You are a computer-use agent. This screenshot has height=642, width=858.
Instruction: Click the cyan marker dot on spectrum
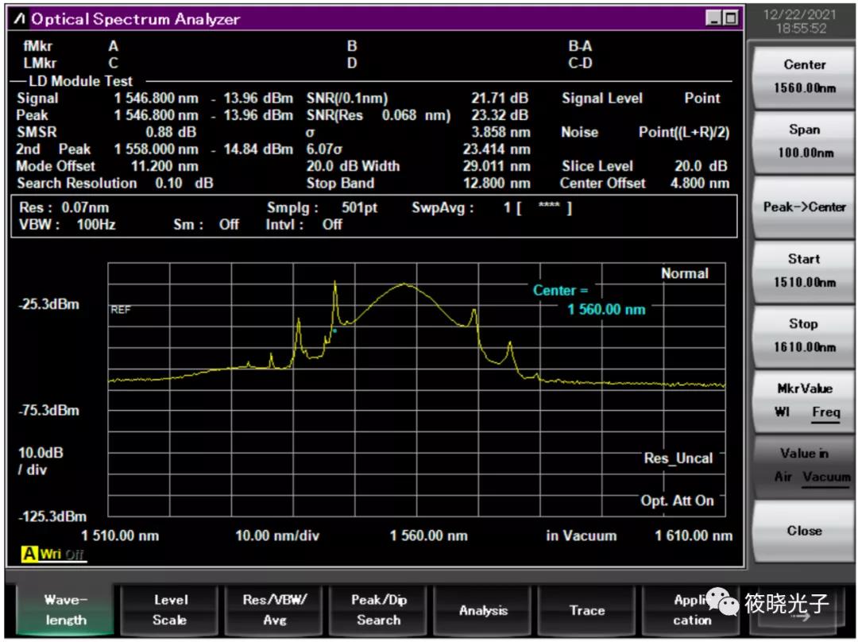pos(334,331)
